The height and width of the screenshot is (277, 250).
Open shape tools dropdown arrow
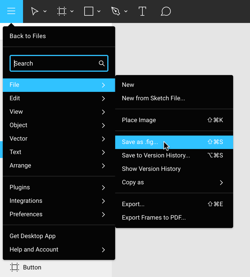pos(99,11)
